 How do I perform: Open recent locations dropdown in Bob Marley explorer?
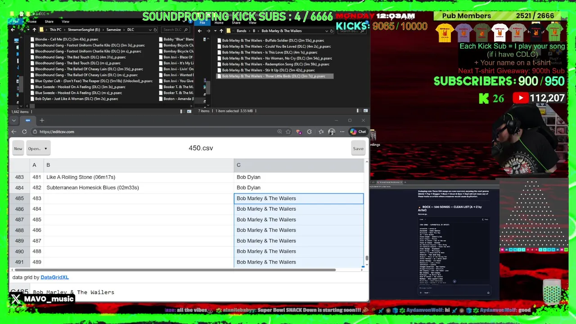(x=215, y=31)
